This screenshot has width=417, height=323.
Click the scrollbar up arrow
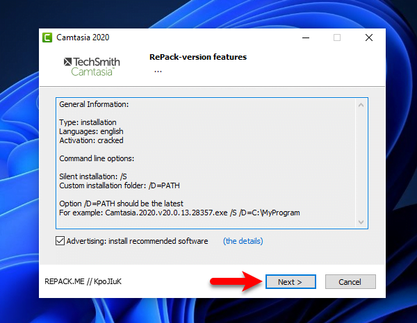tap(361, 105)
